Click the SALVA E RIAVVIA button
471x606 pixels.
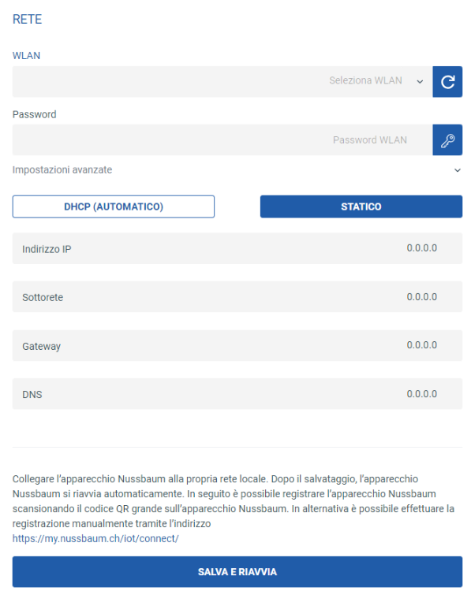[x=237, y=571]
